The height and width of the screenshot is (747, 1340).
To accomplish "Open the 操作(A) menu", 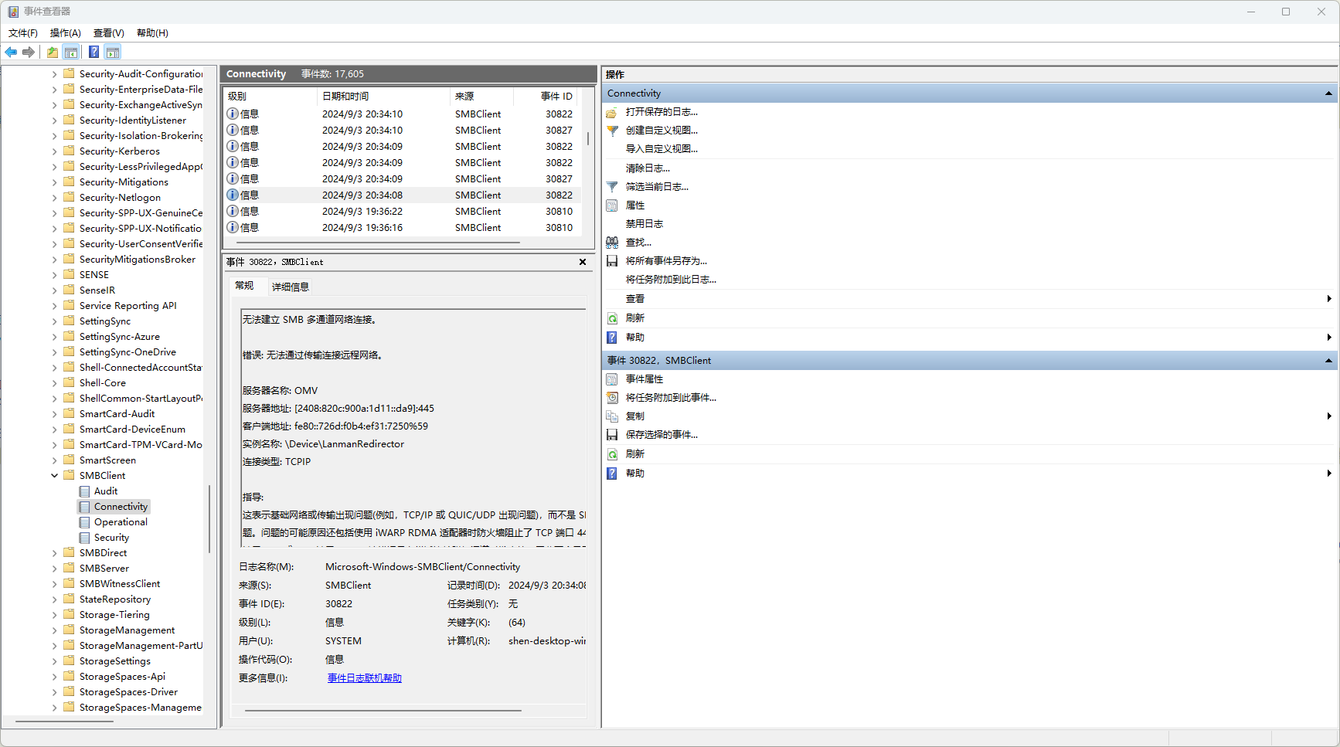I will (66, 33).
